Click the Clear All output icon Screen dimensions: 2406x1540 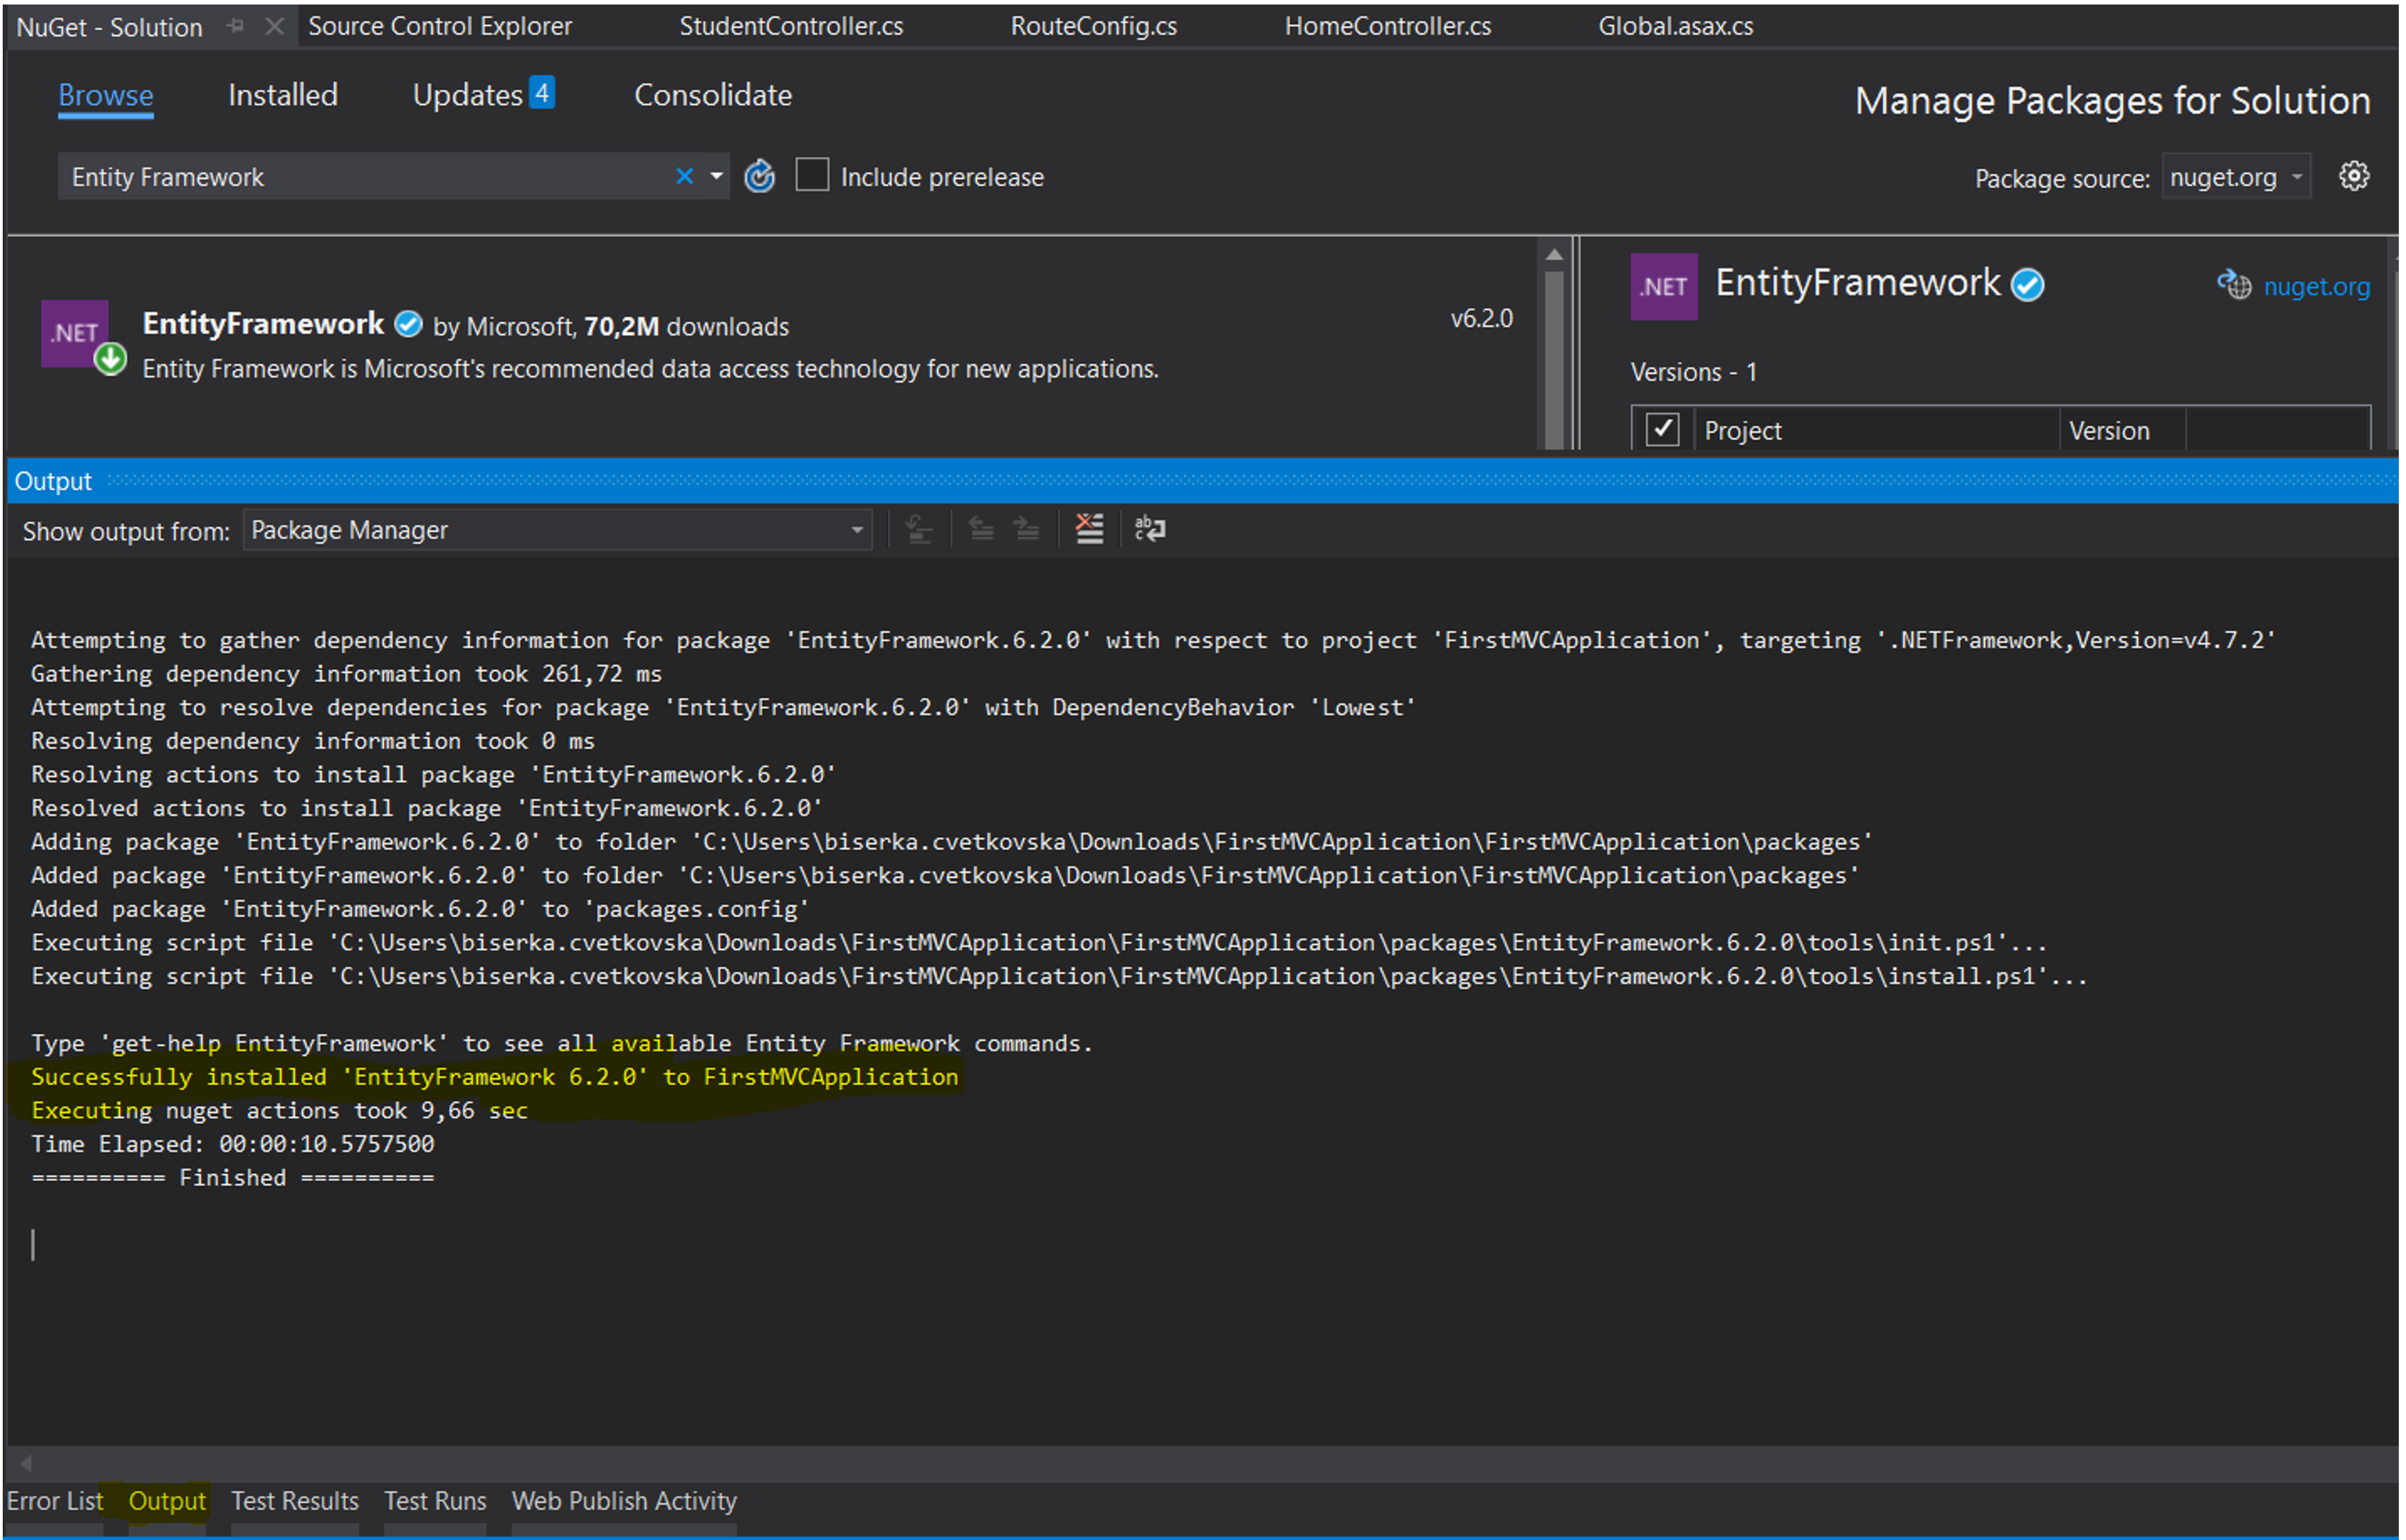pos(1089,528)
